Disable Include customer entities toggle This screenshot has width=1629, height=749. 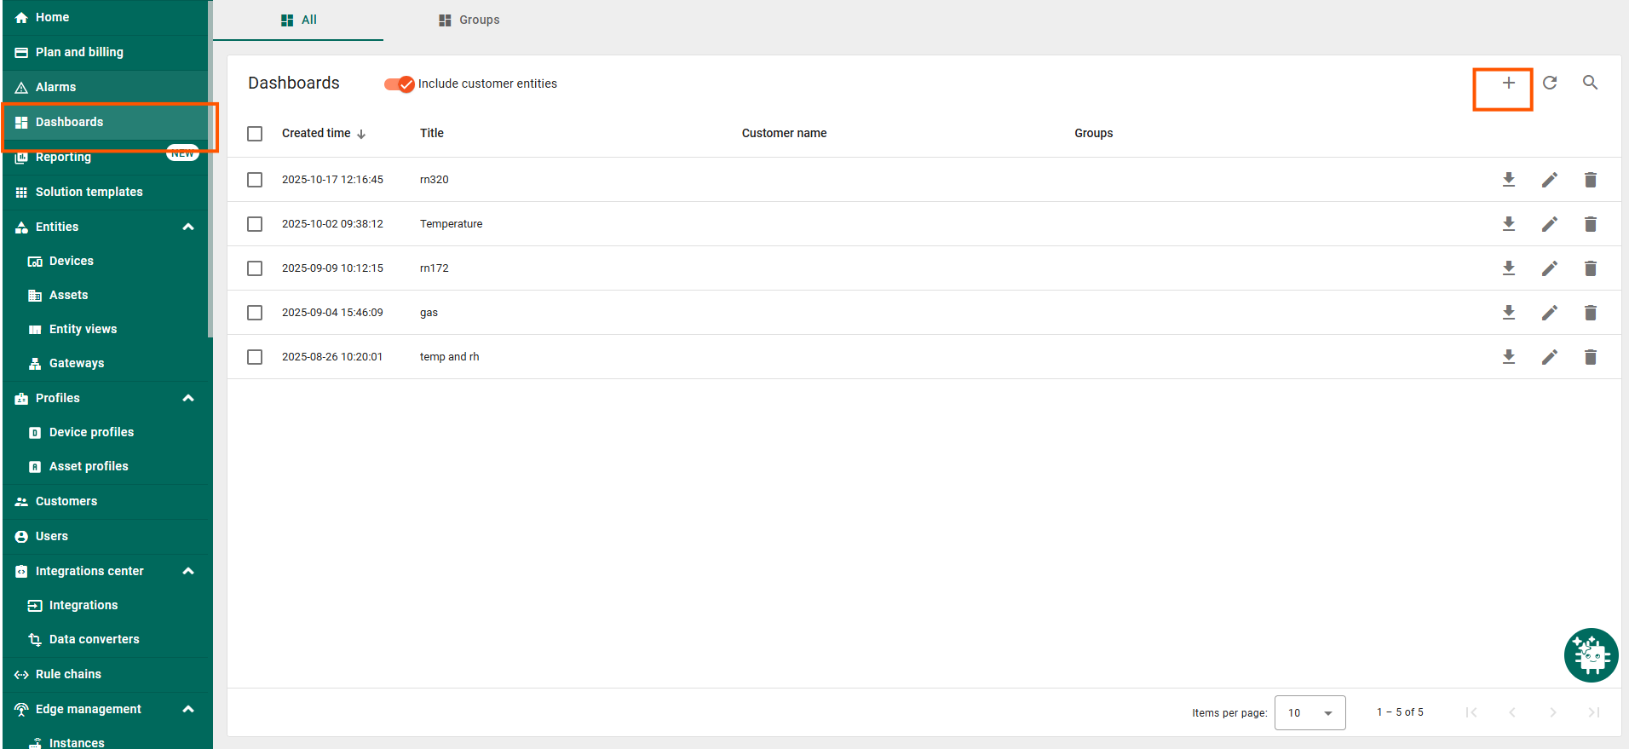point(399,84)
